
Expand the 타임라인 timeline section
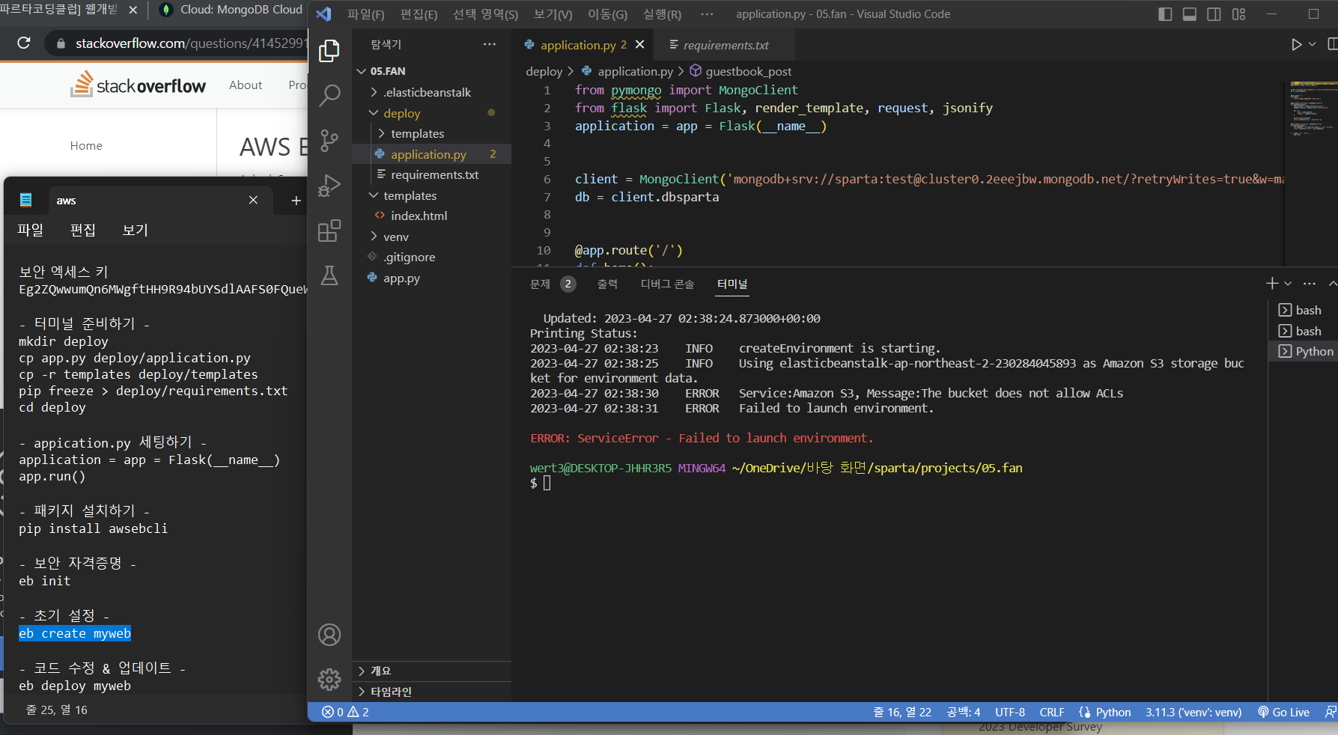click(431, 692)
